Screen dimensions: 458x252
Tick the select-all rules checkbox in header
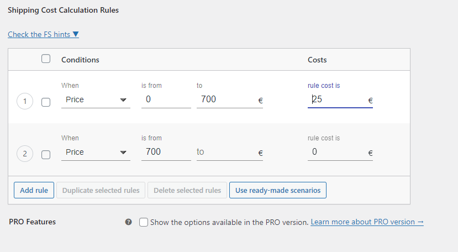pos(46,59)
